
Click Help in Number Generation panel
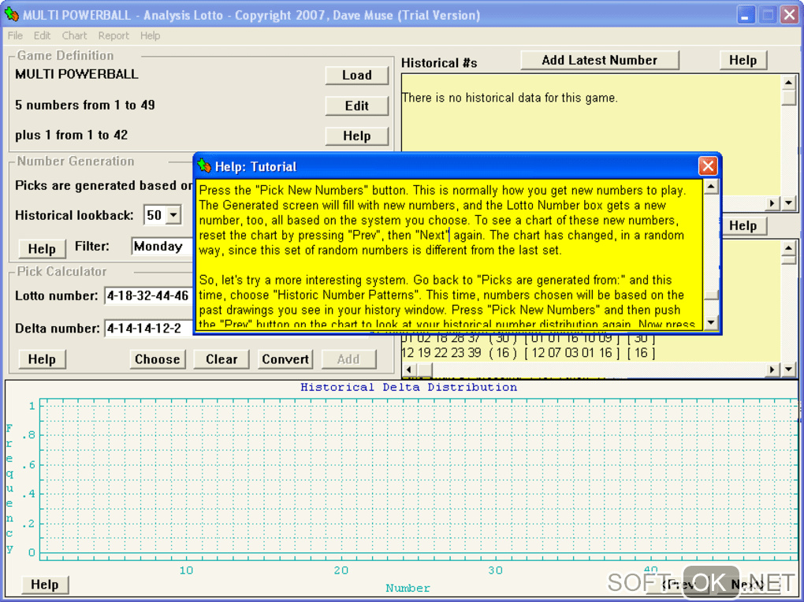(42, 249)
